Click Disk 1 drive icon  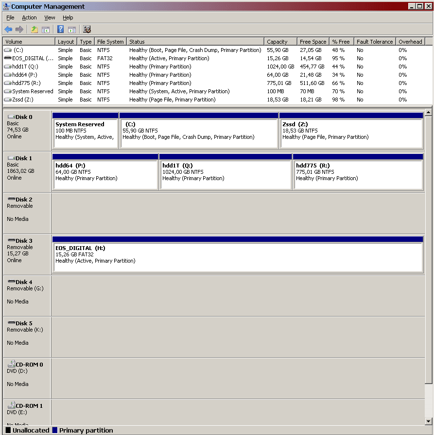[11, 158]
